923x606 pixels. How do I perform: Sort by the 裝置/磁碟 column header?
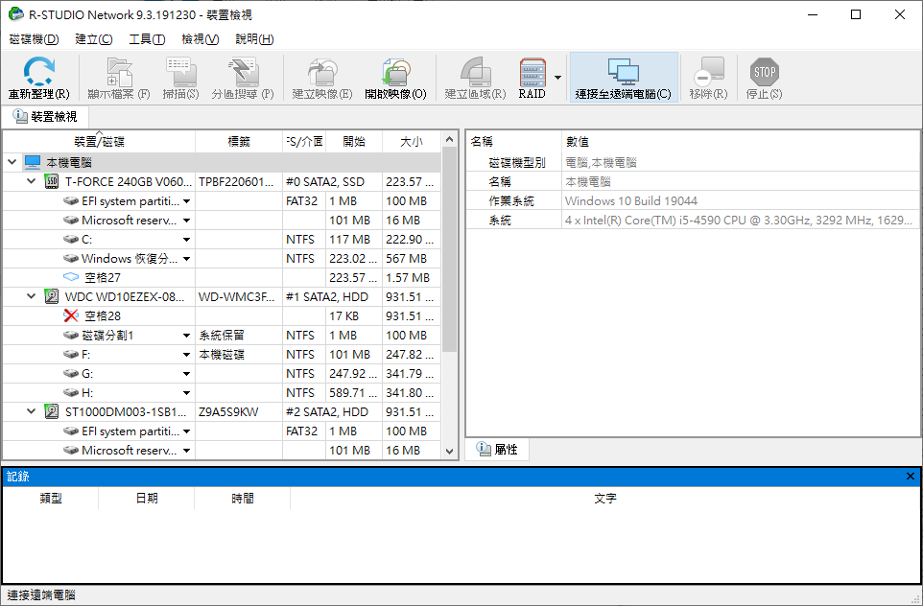(x=99, y=142)
